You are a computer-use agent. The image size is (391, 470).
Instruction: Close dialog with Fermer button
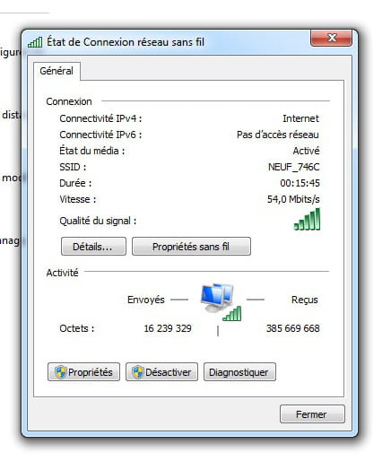(x=312, y=414)
